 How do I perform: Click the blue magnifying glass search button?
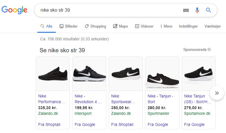(x=208, y=10)
